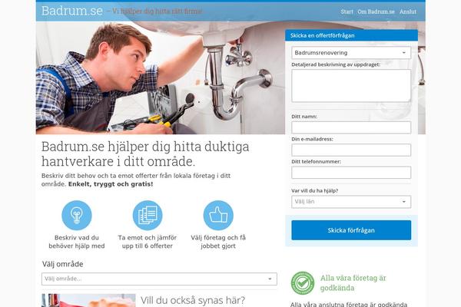
Task: Click the Alla våra företag är godkända heading
Action: [x=353, y=283]
